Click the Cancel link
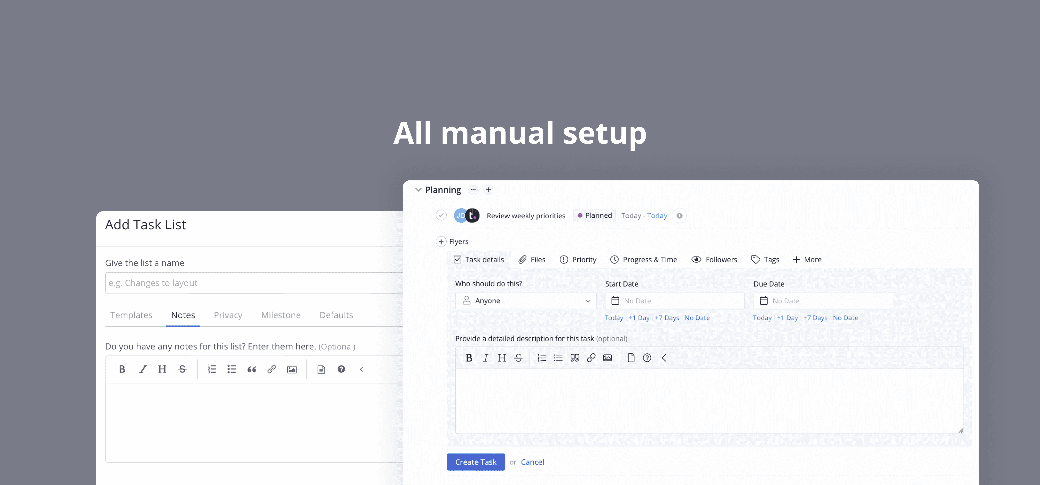 click(x=532, y=462)
